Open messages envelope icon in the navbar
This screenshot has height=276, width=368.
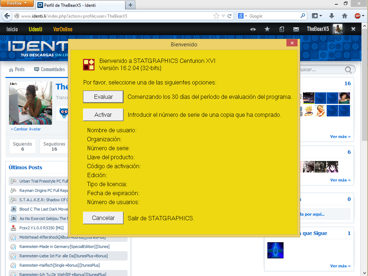click(x=296, y=29)
